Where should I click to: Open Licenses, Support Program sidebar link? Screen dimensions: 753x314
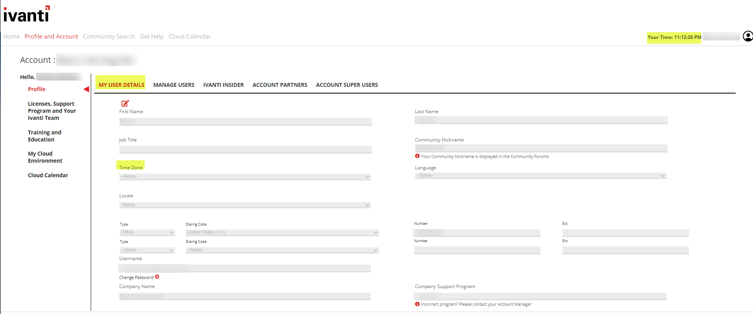pyautogui.click(x=51, y=111)
